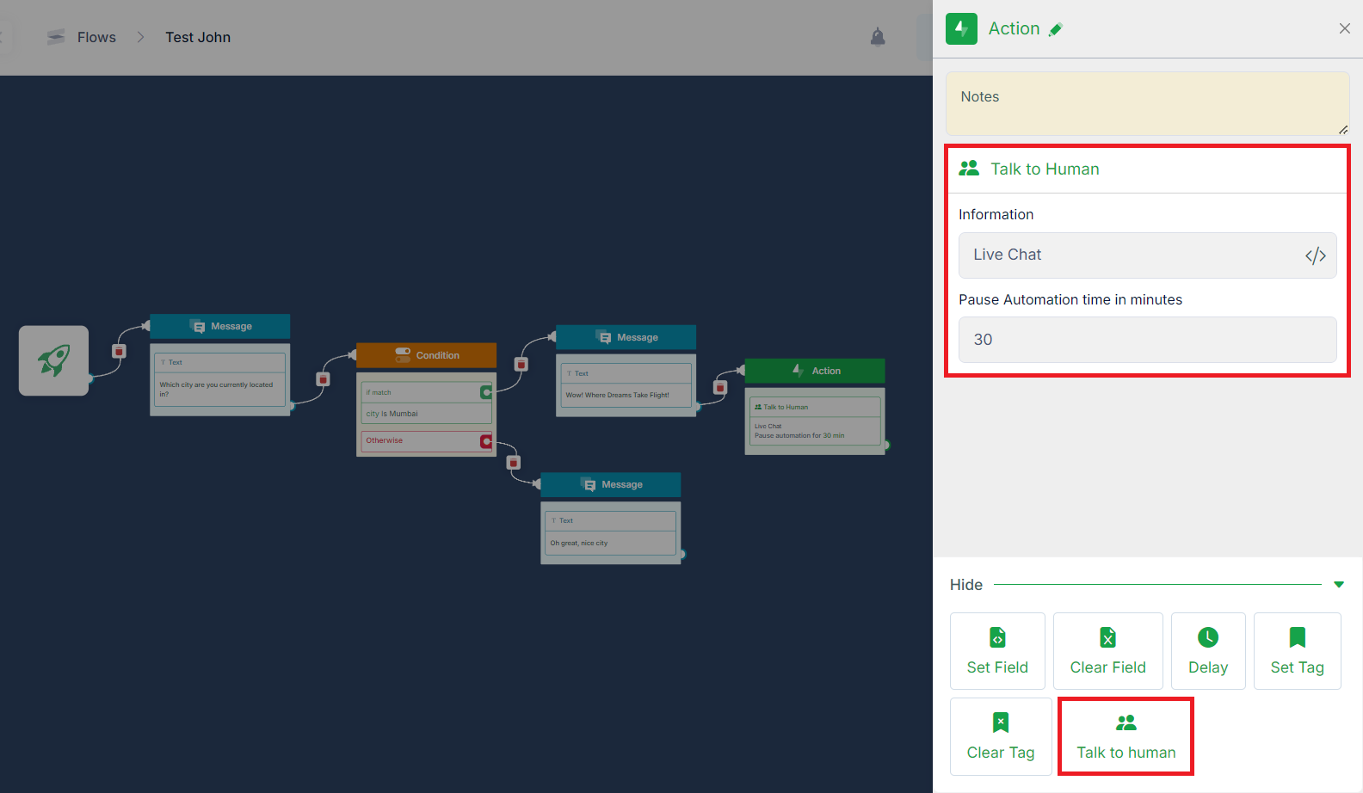1363x793 pixels.
Task: Click the Clear Field file icon
Action: pyautogui.click(x=1107, y=637)
